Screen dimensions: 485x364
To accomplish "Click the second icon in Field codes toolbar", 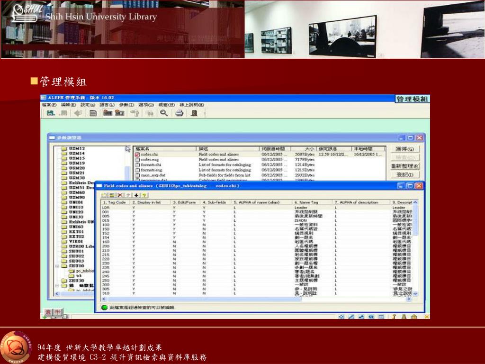I will (x=112, y=195).
